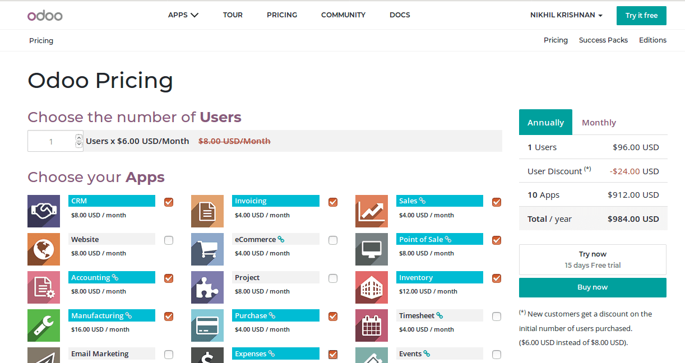
Task: Increase user count with up arrow
Action: pyautogui.click(x=79, y=137)
